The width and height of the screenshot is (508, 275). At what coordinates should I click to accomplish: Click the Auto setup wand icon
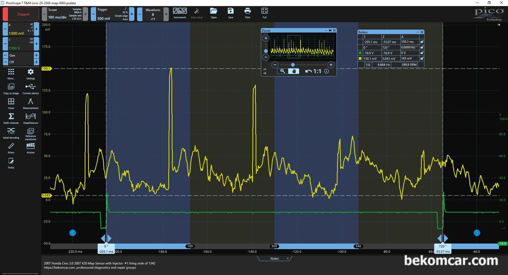pyautogui.click(x=197, y=11)
